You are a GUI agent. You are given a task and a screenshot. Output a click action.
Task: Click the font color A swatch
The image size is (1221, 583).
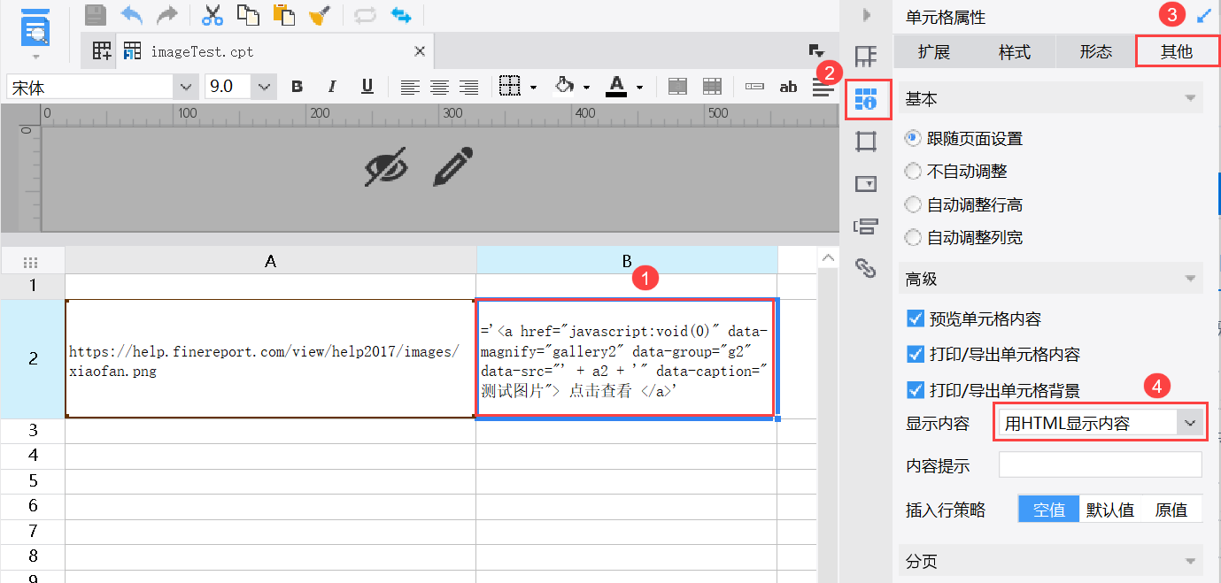pyautogui.click(x=616, y=86)
